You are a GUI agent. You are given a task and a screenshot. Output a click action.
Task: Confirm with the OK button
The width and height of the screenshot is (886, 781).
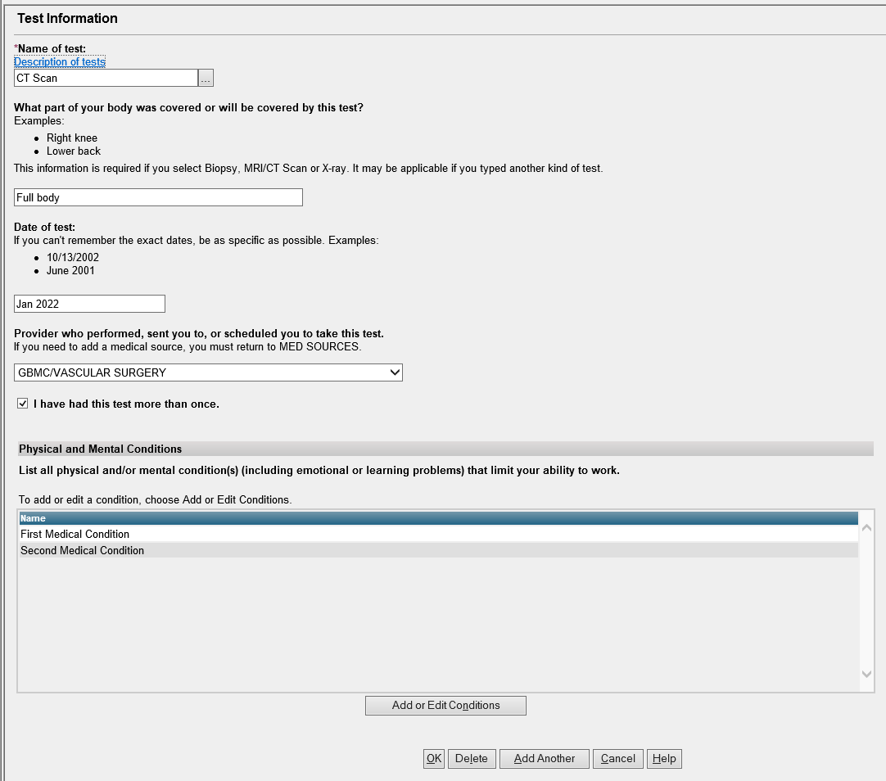tap(434, 758)
